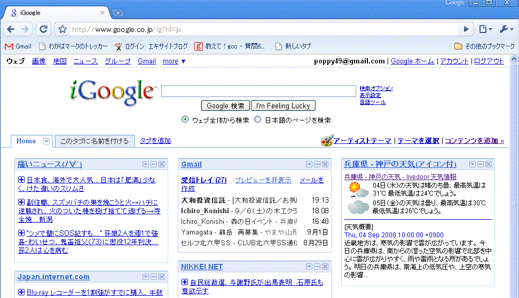The width and height of the screenshot is (519, 298).
Task: Expand the Blu-ray レコーダー news item
Action: pyautogui.click(x=21, y=292)
